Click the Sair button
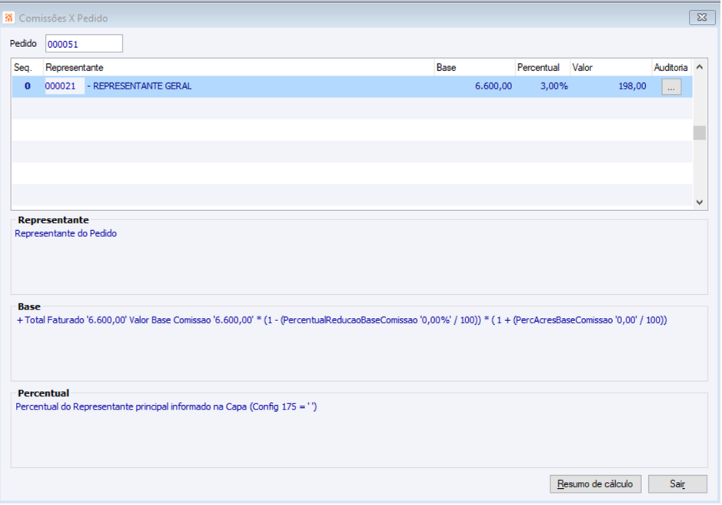722x505 pixels. click(677, 483)
